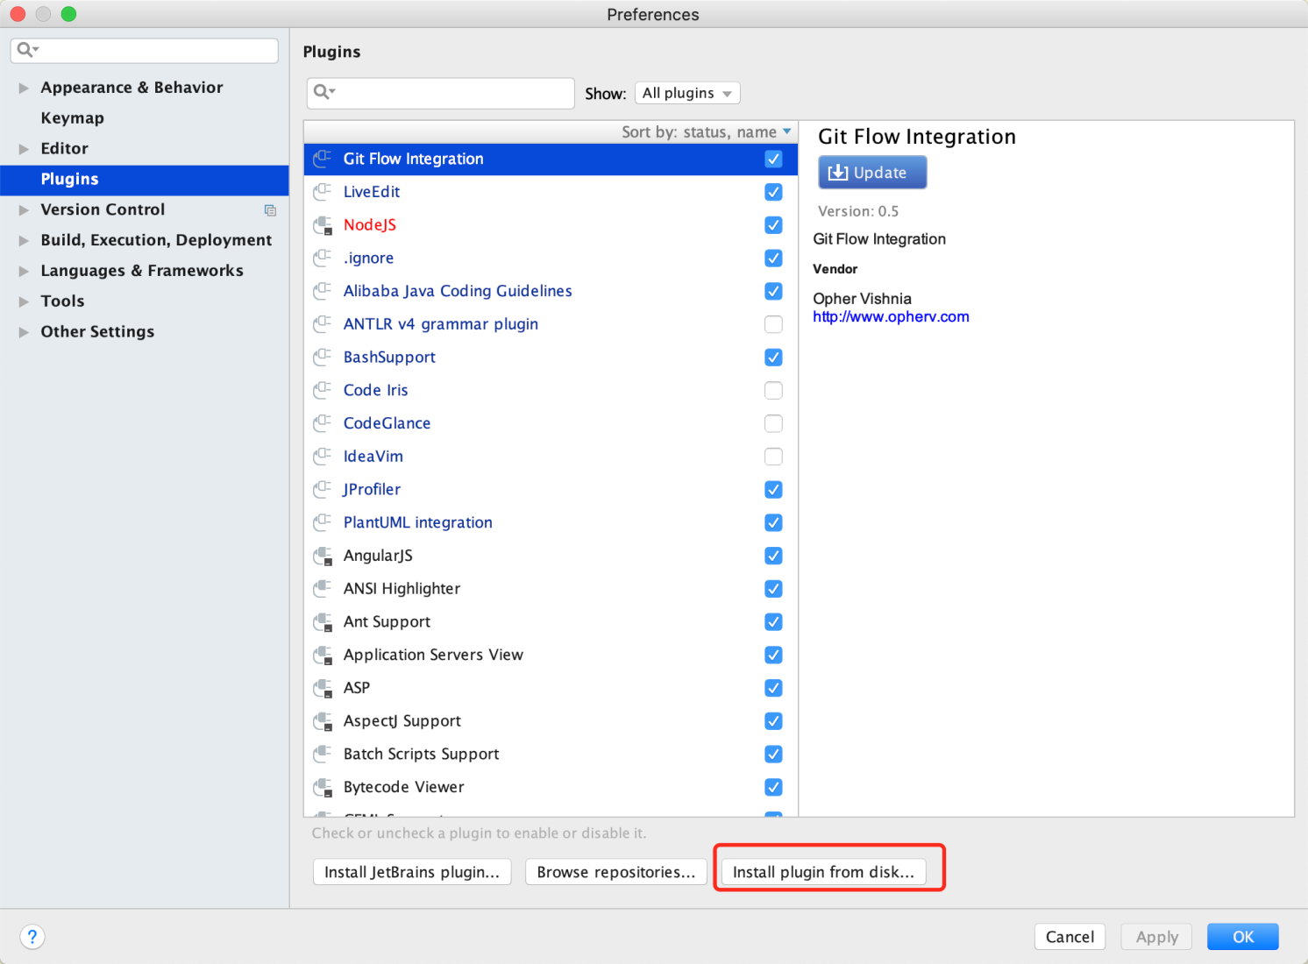
Task: Expand the Tools settings group
Action: click(x=24, y=301)
